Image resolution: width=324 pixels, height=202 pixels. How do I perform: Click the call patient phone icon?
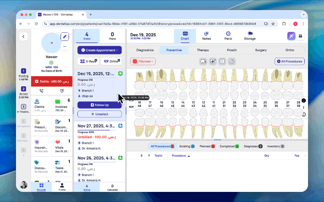click(x=41, y=90)
